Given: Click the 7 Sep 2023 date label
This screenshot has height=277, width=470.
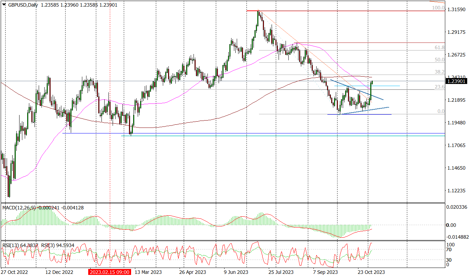Looking at the screenshot, I should coord(326,272).
